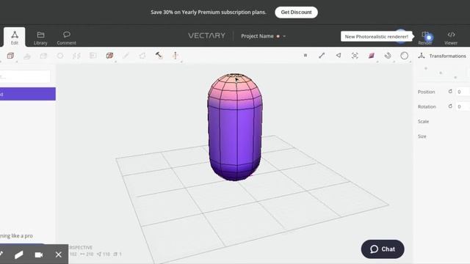Click the pink material plane icon
This screenshot has height=264, width=470.
point(372,56)
